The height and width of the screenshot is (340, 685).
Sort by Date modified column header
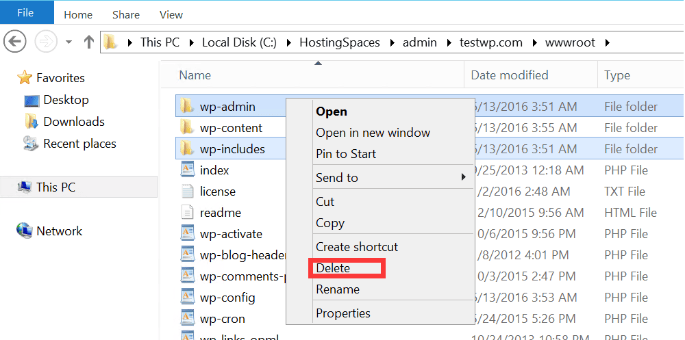510,75
